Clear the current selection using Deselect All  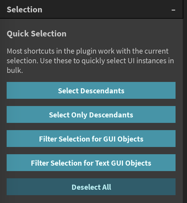(x=91, y=187)
